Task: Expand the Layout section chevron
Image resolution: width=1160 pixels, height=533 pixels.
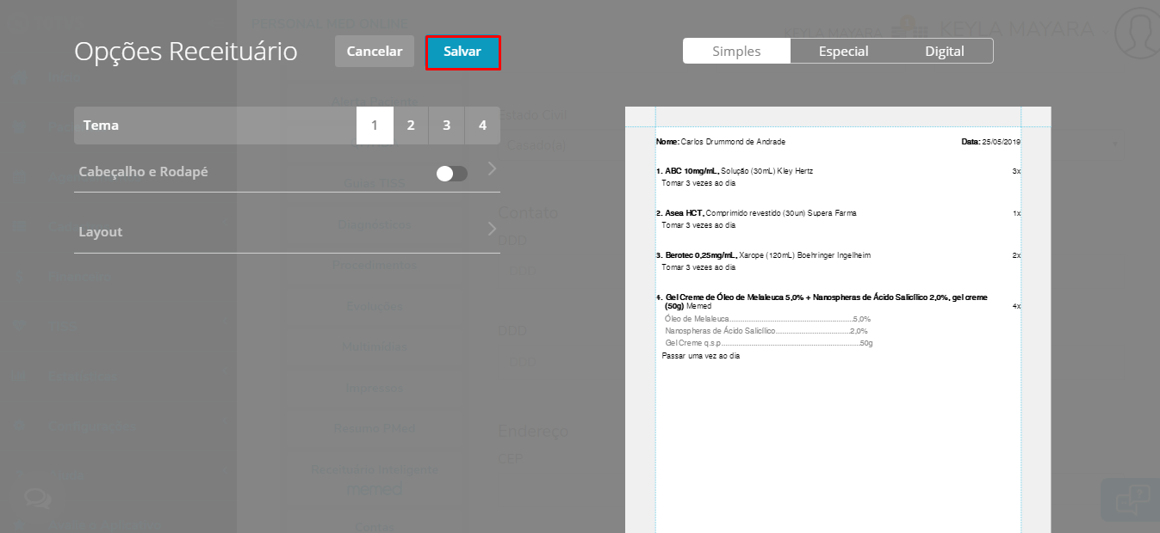Action: point(492,229)
